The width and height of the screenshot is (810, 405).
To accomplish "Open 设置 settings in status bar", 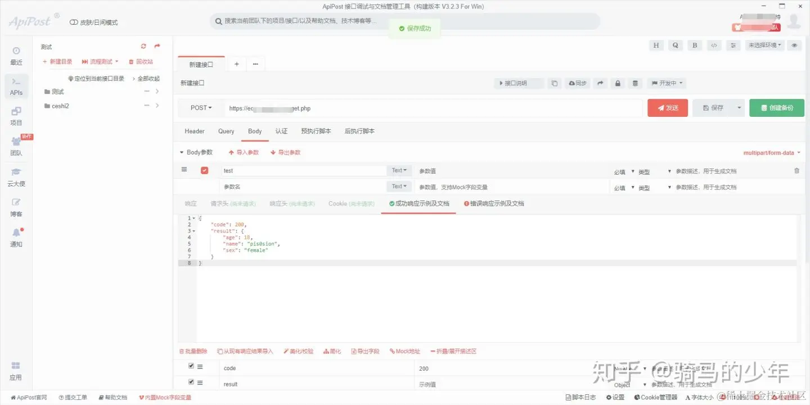I will [x=615, y=397].
